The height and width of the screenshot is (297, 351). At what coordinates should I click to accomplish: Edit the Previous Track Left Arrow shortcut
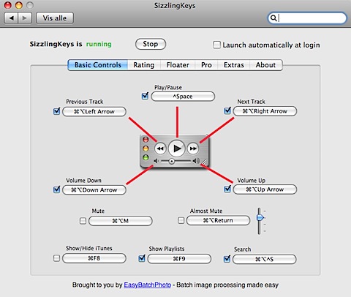[94, 111]
